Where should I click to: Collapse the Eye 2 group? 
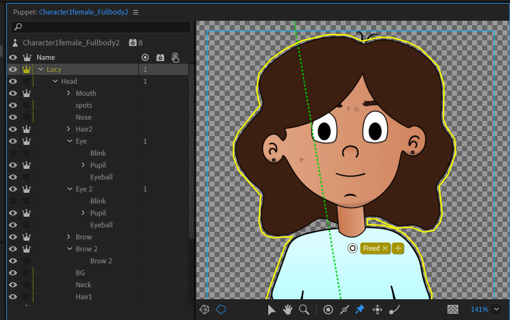69,188
